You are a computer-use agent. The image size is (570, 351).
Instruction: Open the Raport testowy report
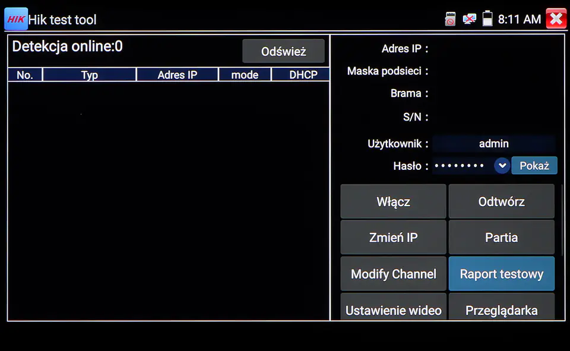coord(501,274)
